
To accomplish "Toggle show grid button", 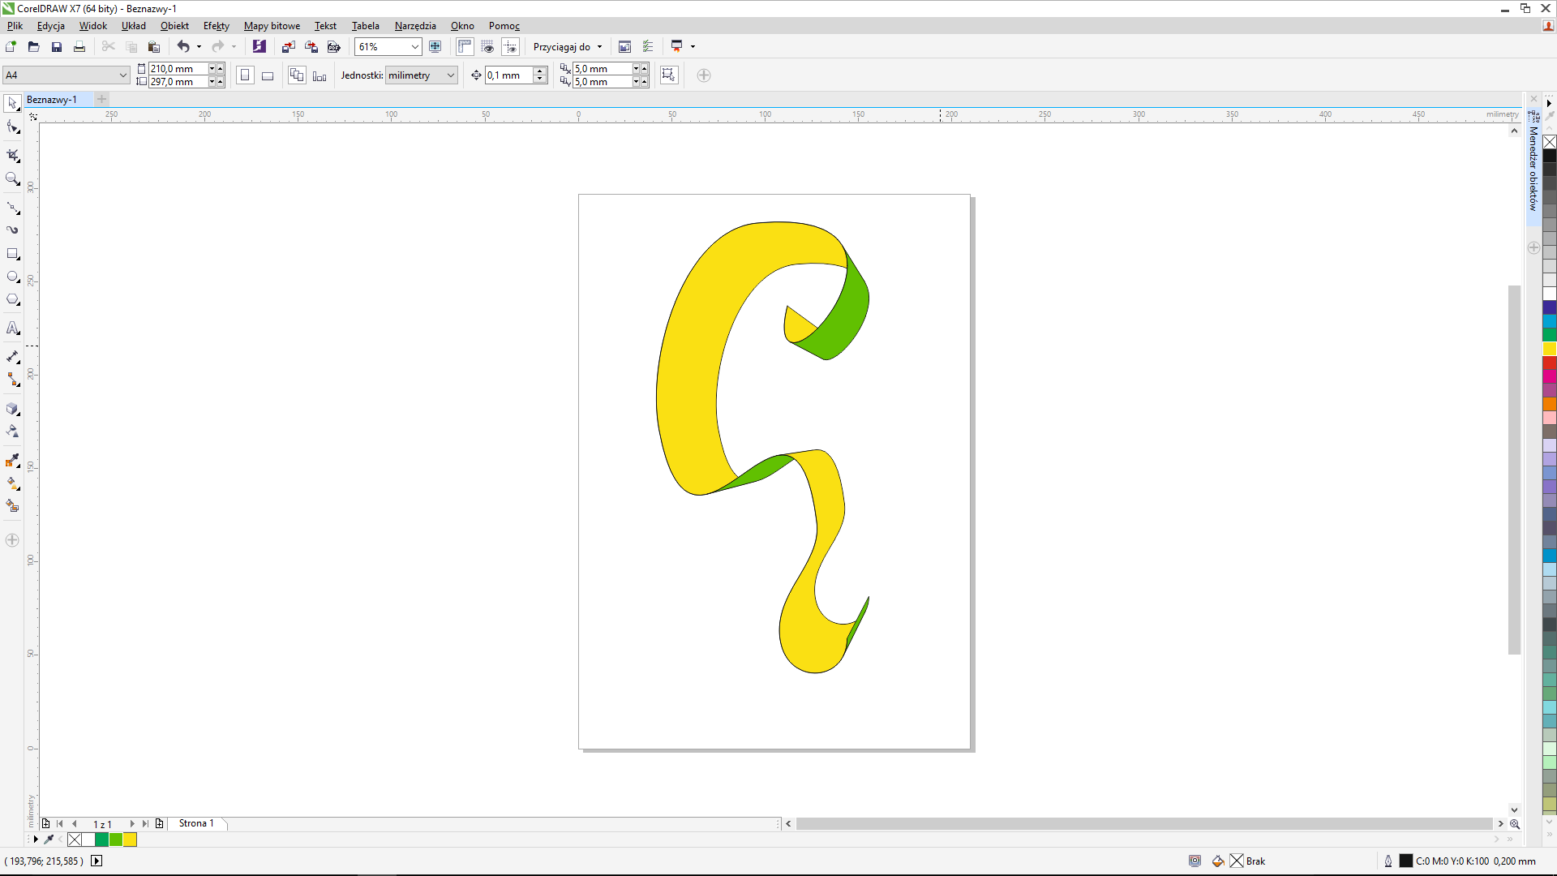I will coord(487,47).
